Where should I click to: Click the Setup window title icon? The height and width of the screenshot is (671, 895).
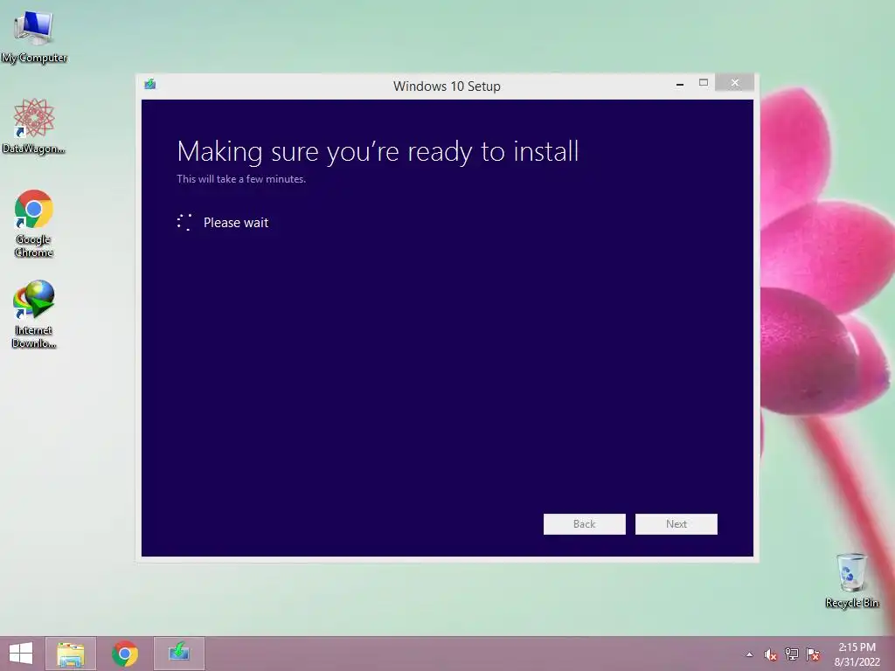[150, 85]
